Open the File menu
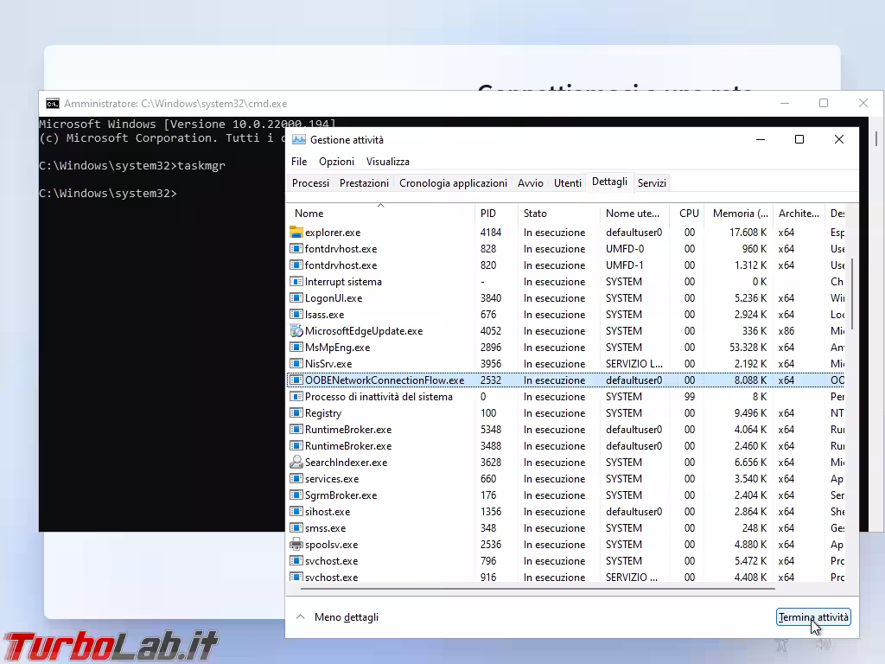The image size is (885, 664). click(299, 162)
